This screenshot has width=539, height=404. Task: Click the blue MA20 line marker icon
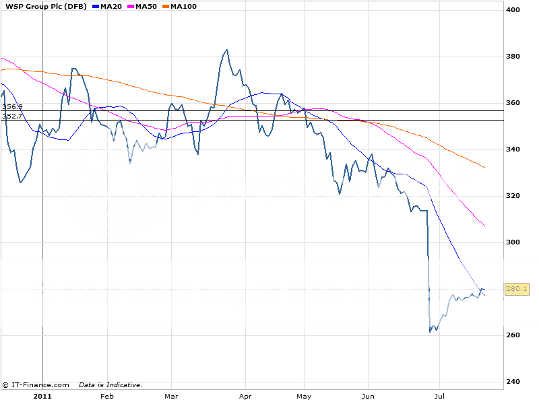coord(94,7)
